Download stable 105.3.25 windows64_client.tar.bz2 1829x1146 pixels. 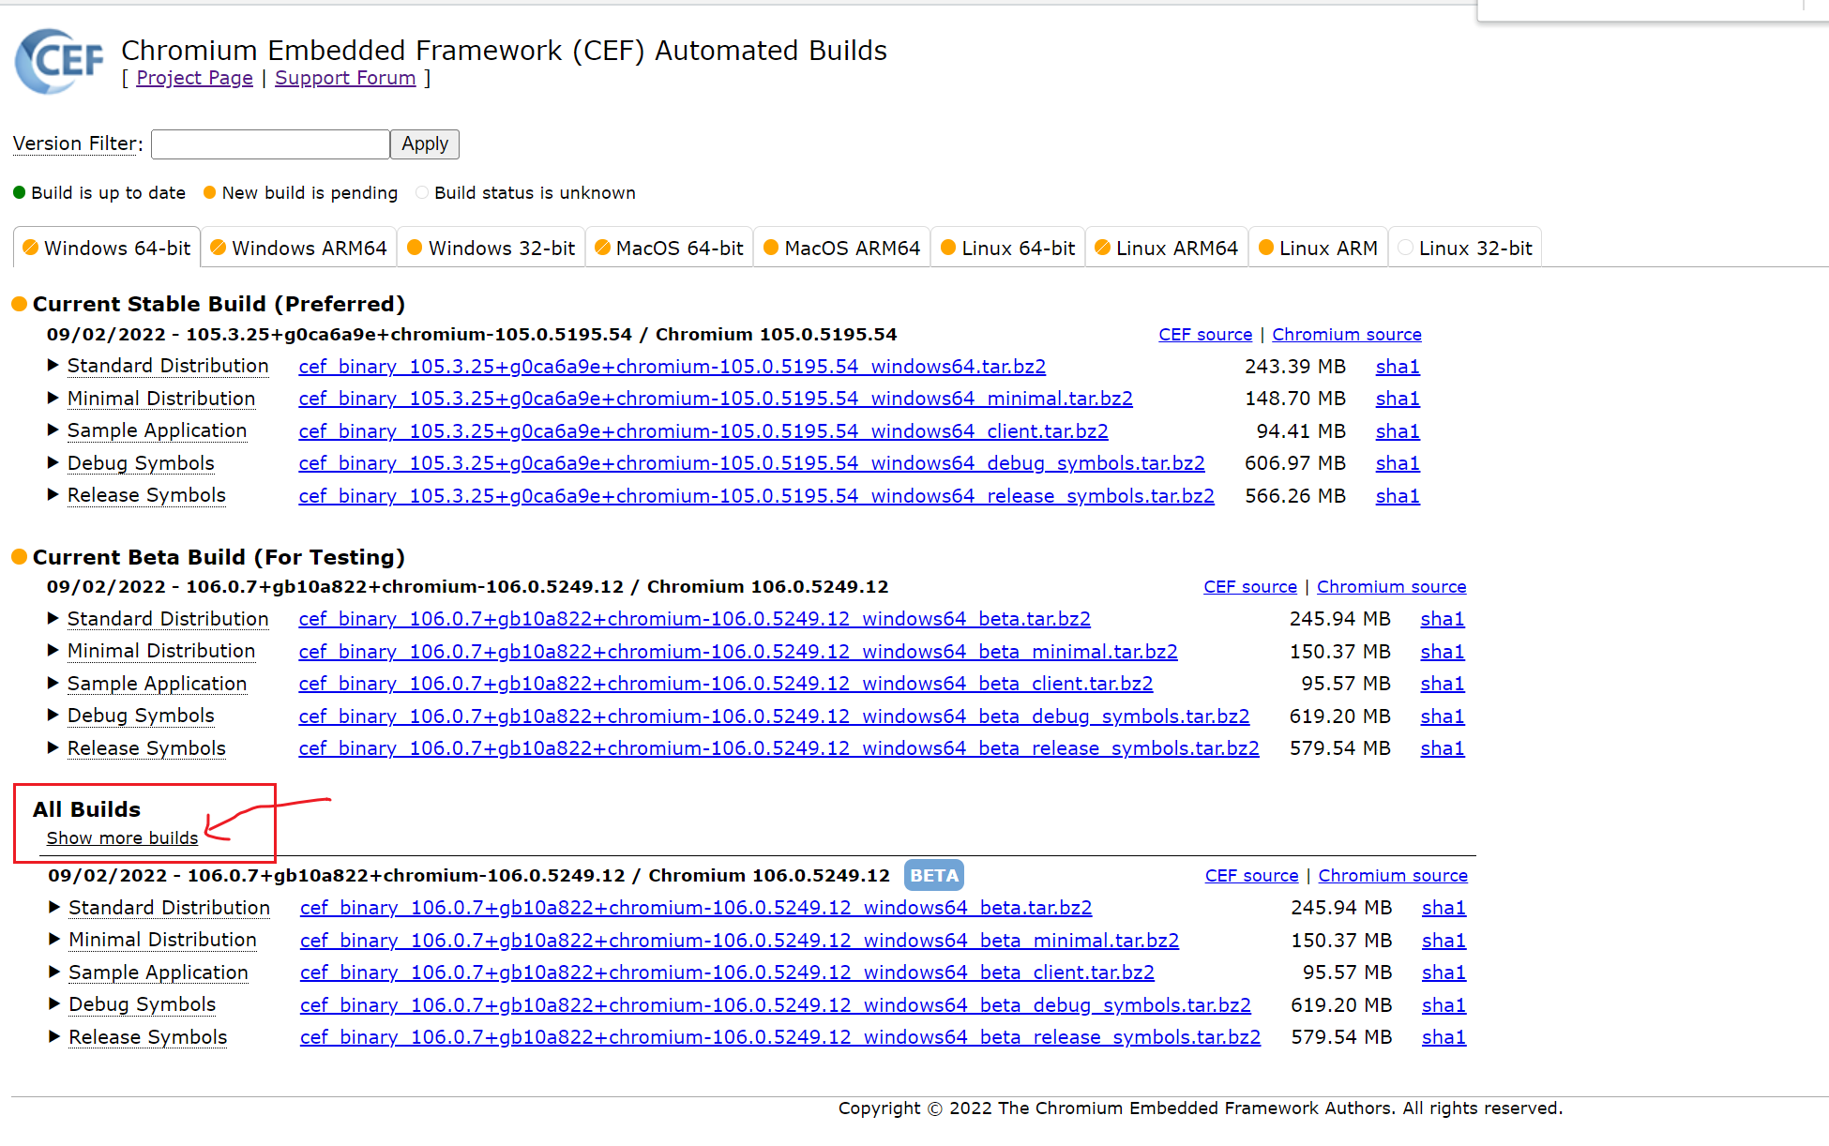tap(703, 431)
